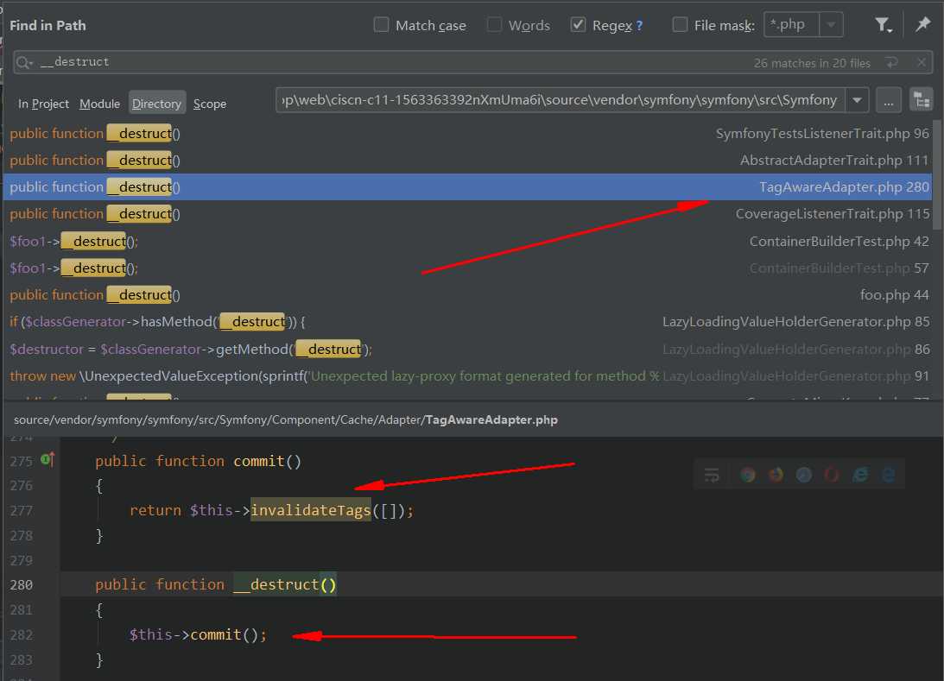Select result TagAwareAdapter.php 280
The image size is (944, 681).
point(468,187)
